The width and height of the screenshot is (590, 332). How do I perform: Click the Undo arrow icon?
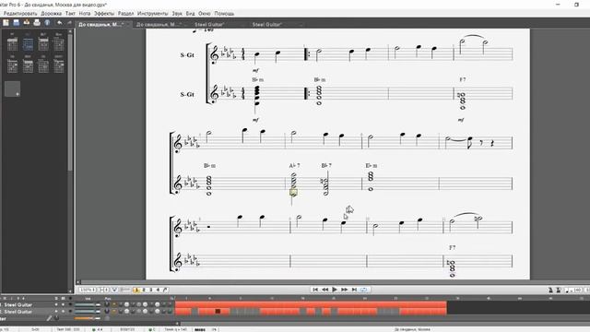pyautogui.click(x=59, y=23)
